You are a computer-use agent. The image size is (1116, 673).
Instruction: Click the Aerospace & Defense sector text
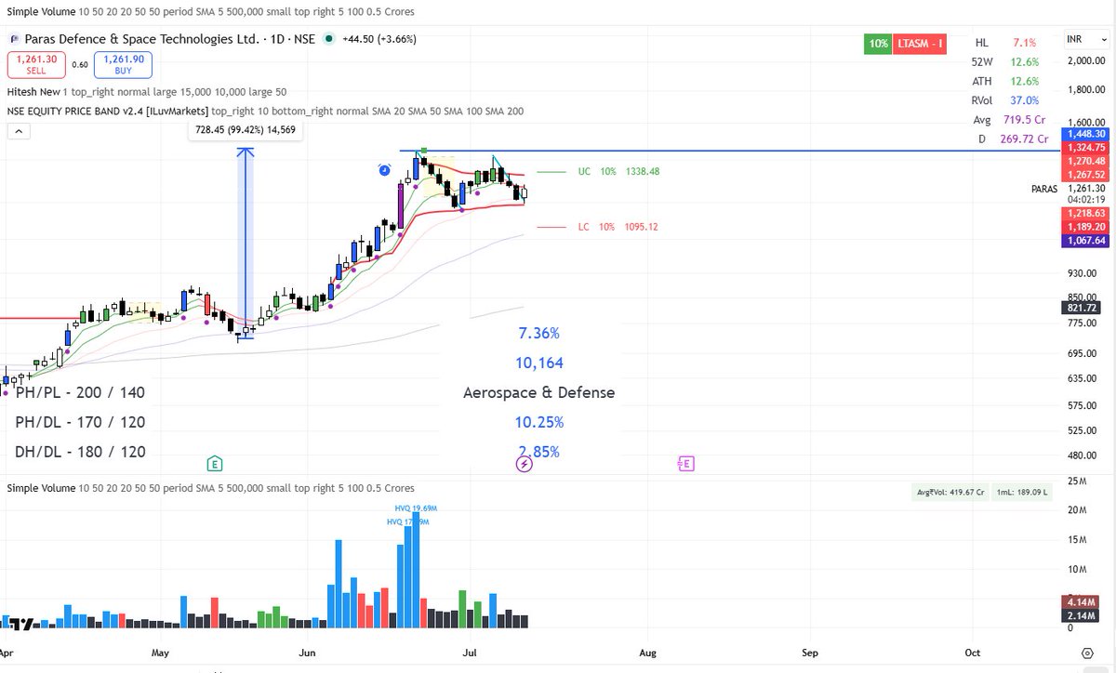click(x=539, y=392)
